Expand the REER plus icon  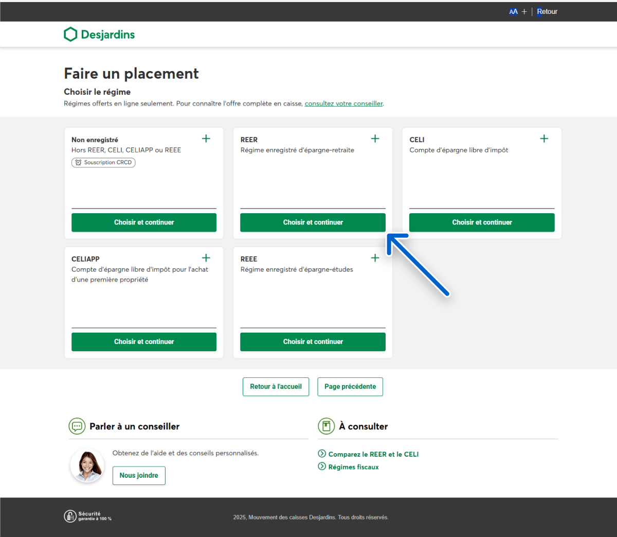(x=375, y=138)
